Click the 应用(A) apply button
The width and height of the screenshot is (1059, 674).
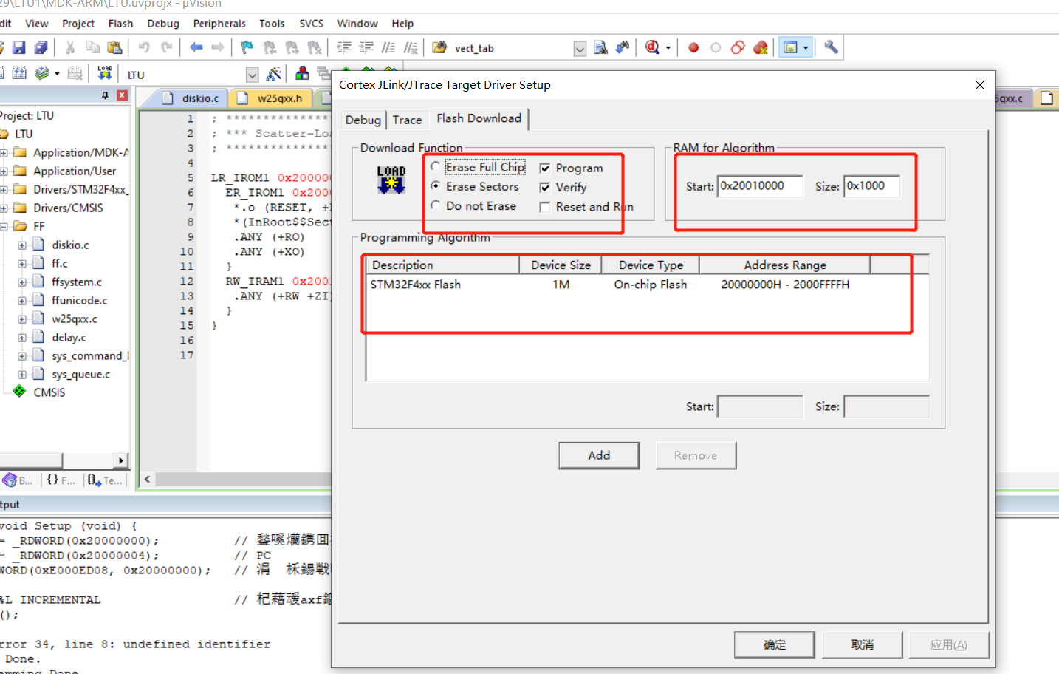pyautogui.click(x=949, y=644)
